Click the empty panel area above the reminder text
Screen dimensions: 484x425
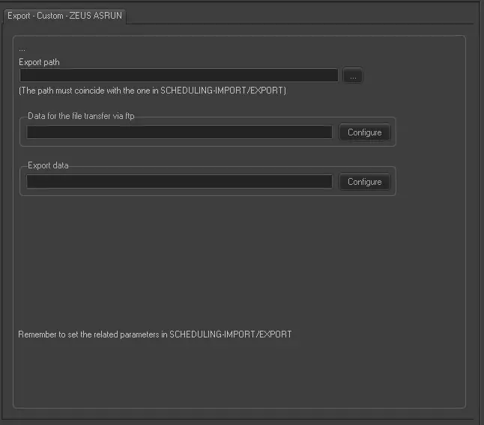click(x=225, y=262)
